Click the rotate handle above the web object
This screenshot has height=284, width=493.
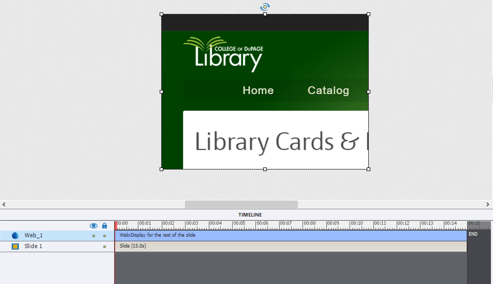(265, 7)
